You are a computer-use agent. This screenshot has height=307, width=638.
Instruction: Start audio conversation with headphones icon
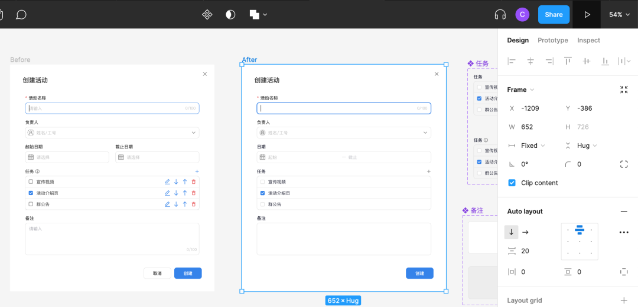pos(500,14)
